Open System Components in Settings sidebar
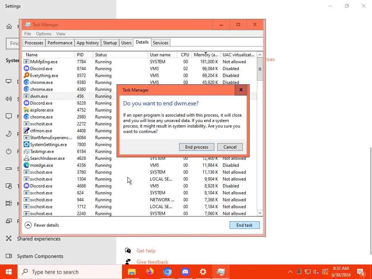Screen dimensions: 372x279 coord(40,256)
